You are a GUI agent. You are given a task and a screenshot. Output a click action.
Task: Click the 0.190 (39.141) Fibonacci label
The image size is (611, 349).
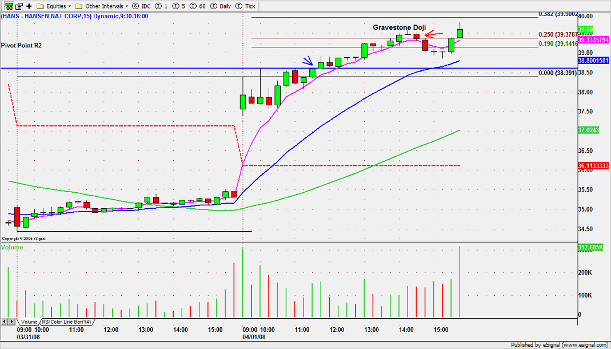click(x=558, y=43)
